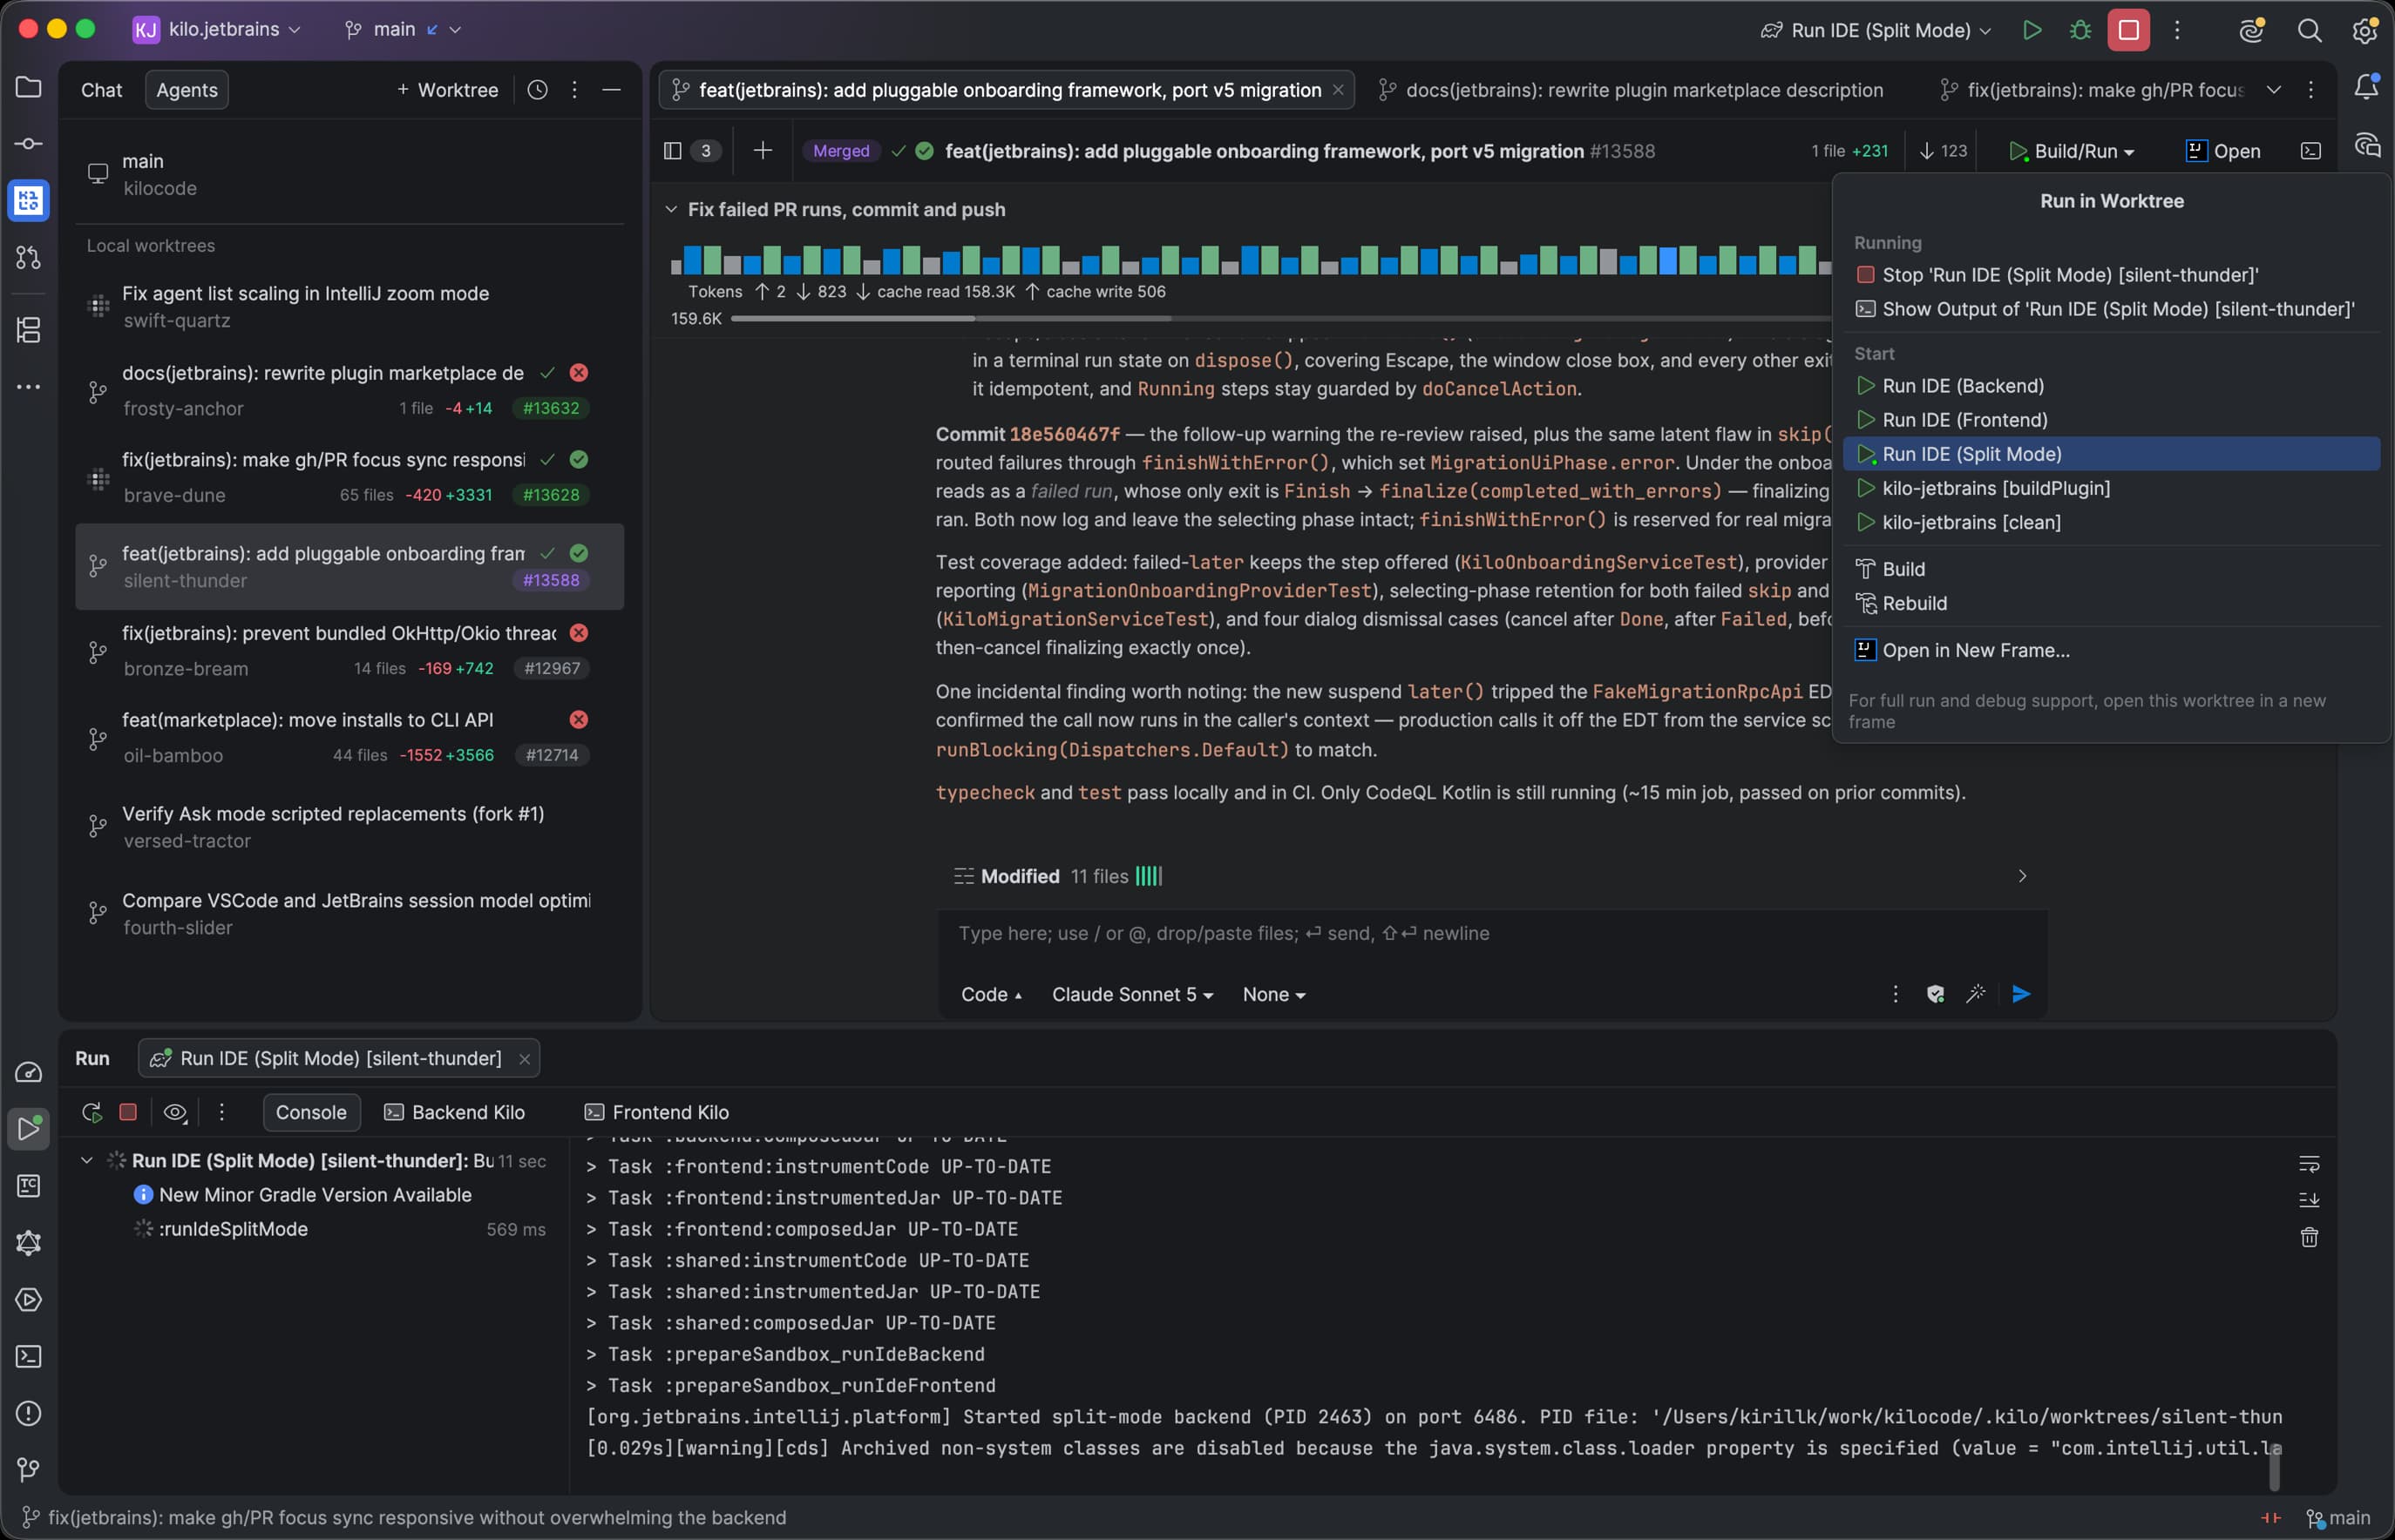Switch to the Agents tab
The height and width of the screenshot is (1540, 2395).
(x=187, y=90)
